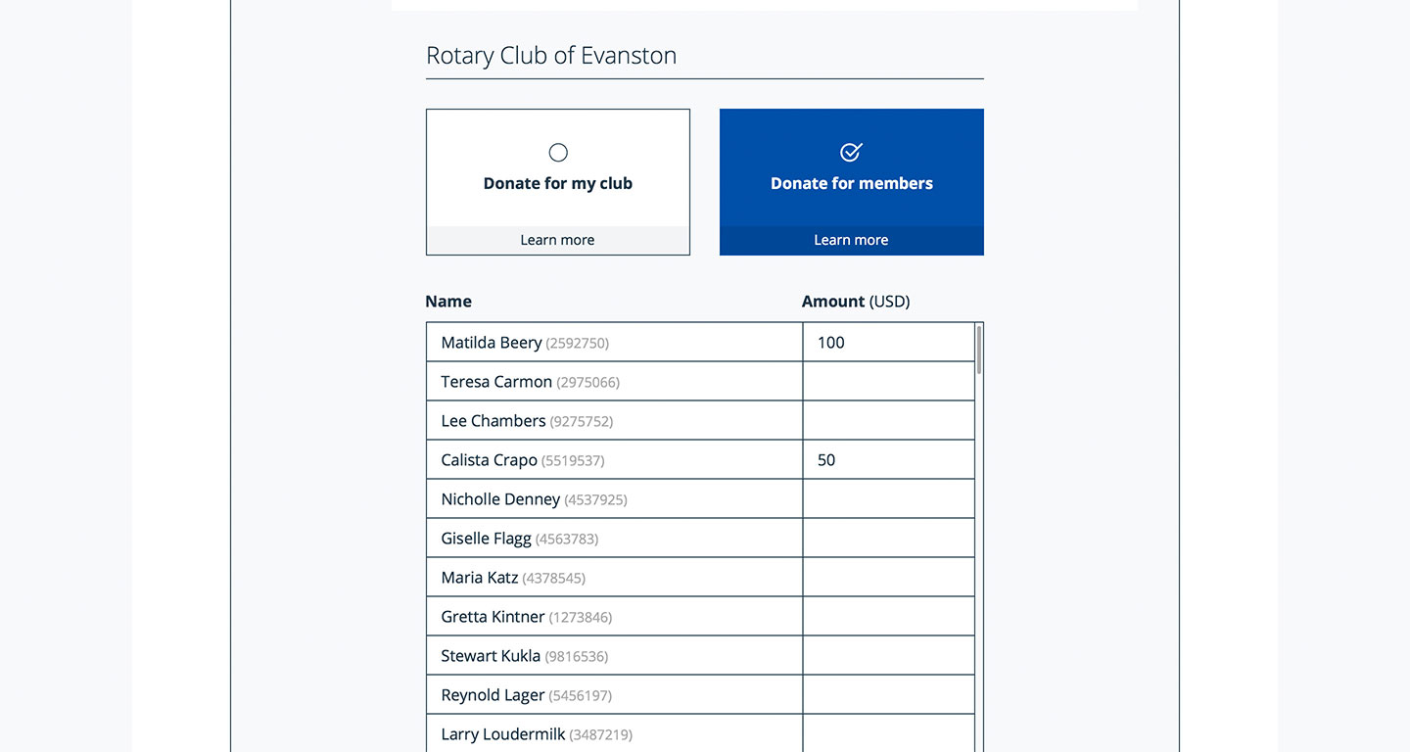Click the amount field for Gretta Kintner

tap(887, 616)
